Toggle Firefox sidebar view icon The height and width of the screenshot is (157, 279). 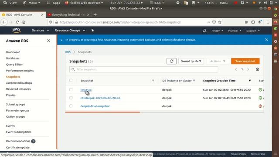coord(253,22)
